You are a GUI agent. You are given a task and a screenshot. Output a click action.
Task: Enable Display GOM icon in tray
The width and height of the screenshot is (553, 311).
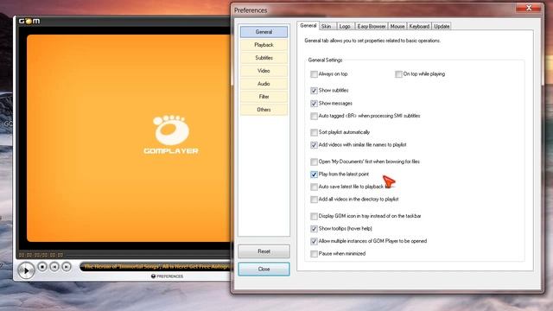pos(314,216)
